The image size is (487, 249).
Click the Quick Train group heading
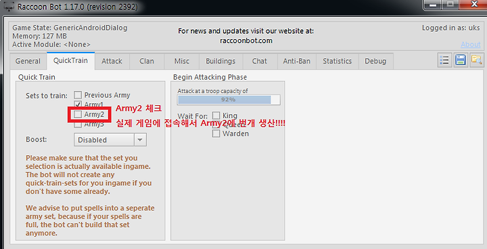coord(37,77)
